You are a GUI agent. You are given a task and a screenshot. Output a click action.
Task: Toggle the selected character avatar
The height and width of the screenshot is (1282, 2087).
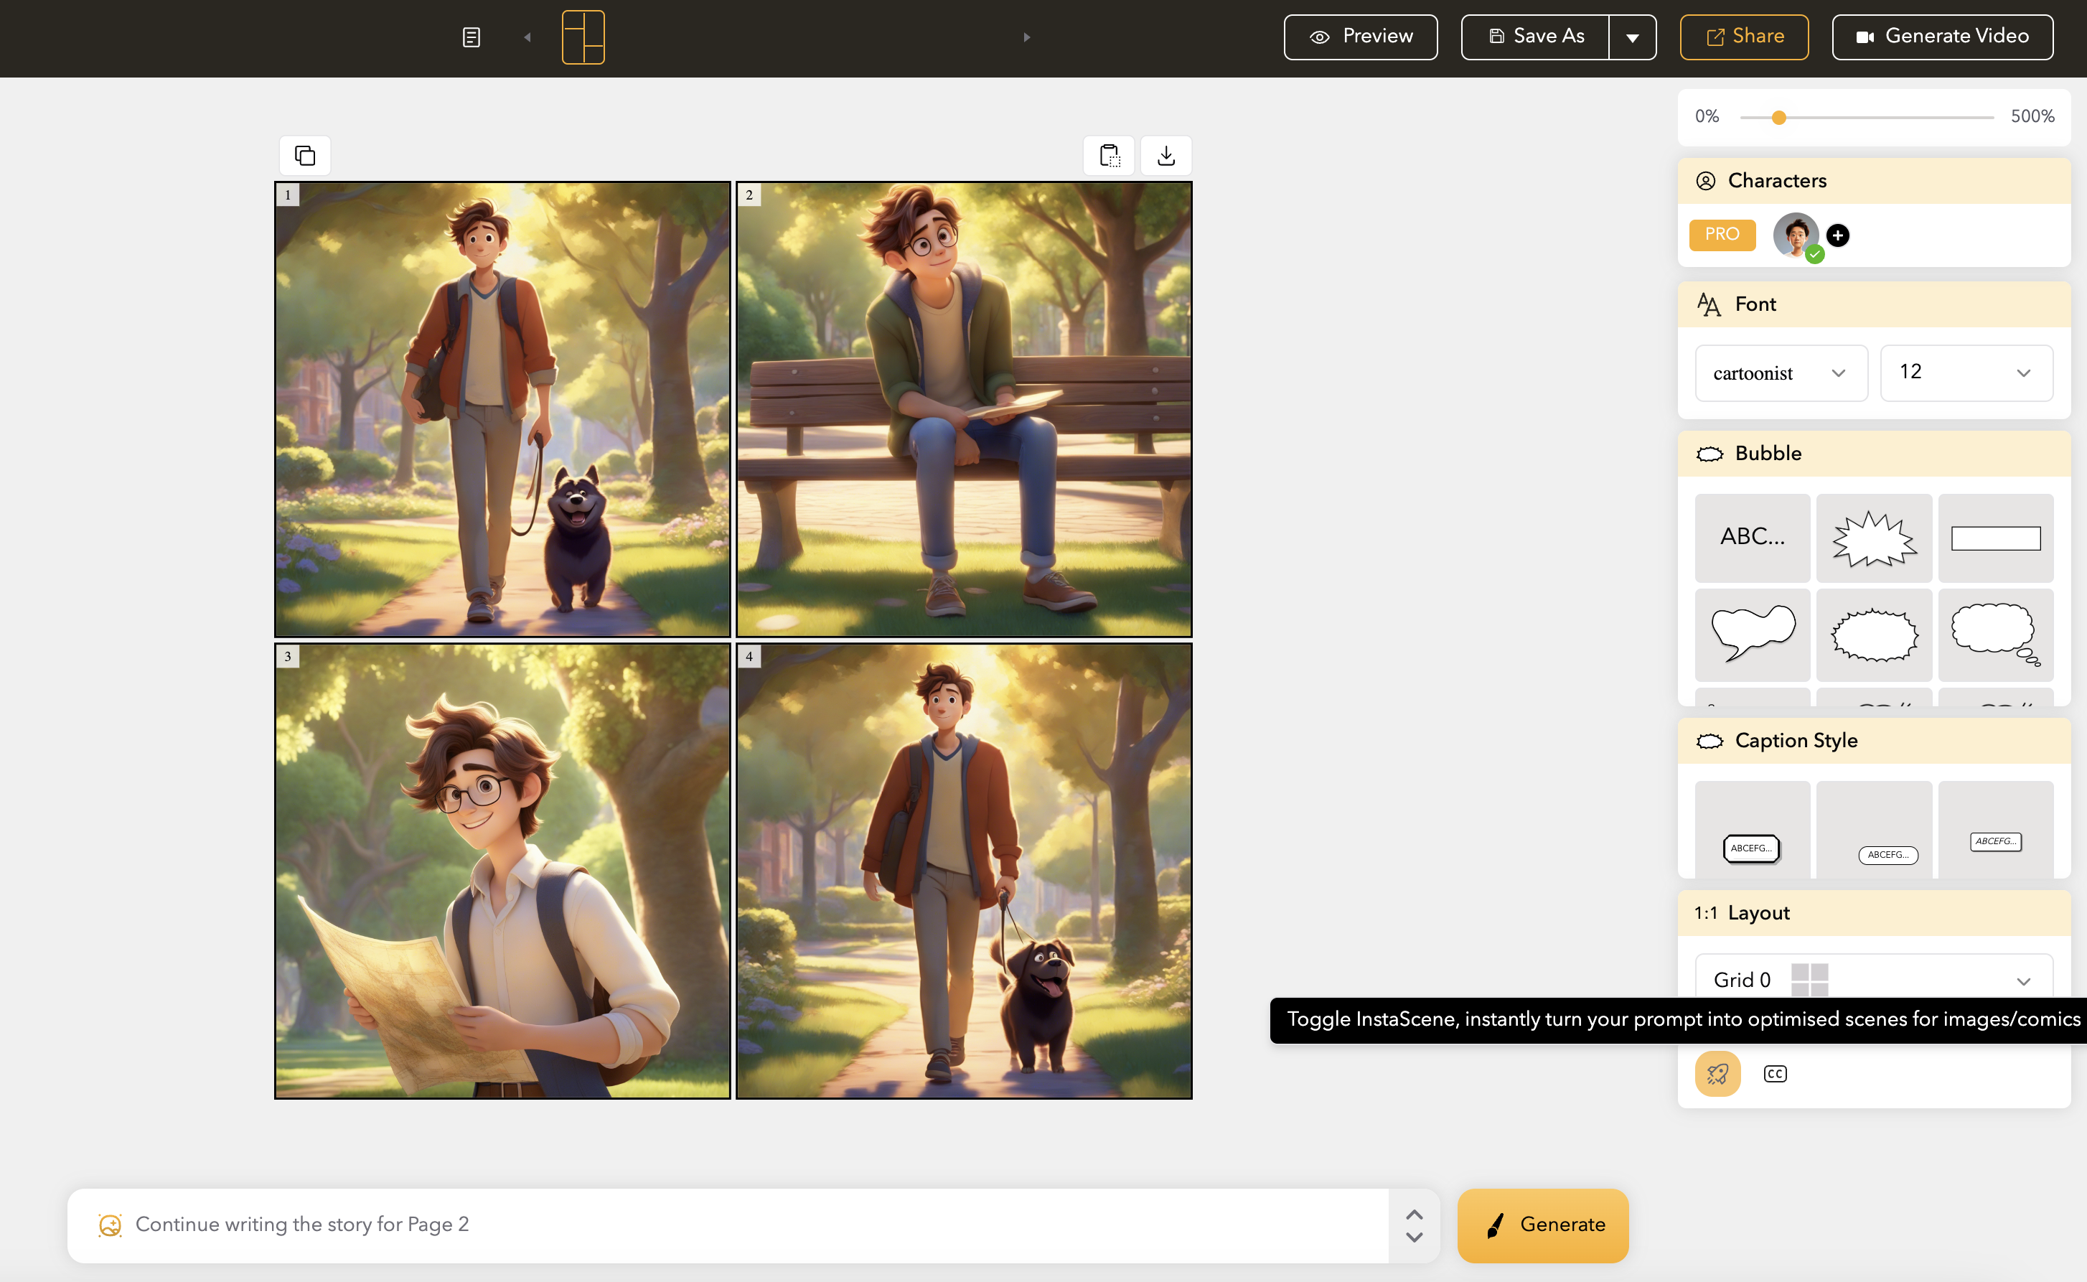point(1796,235)
